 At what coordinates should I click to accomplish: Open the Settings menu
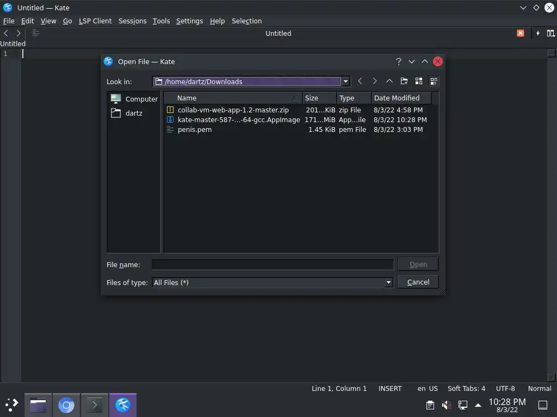(190, 21)
